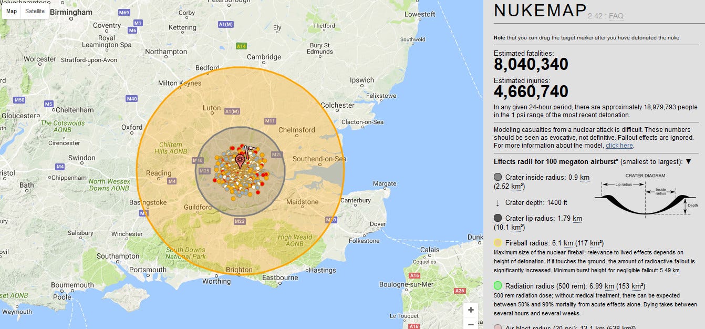
Task: Click the 'km' unit after 1.79 lip radius
Action: 577,218
